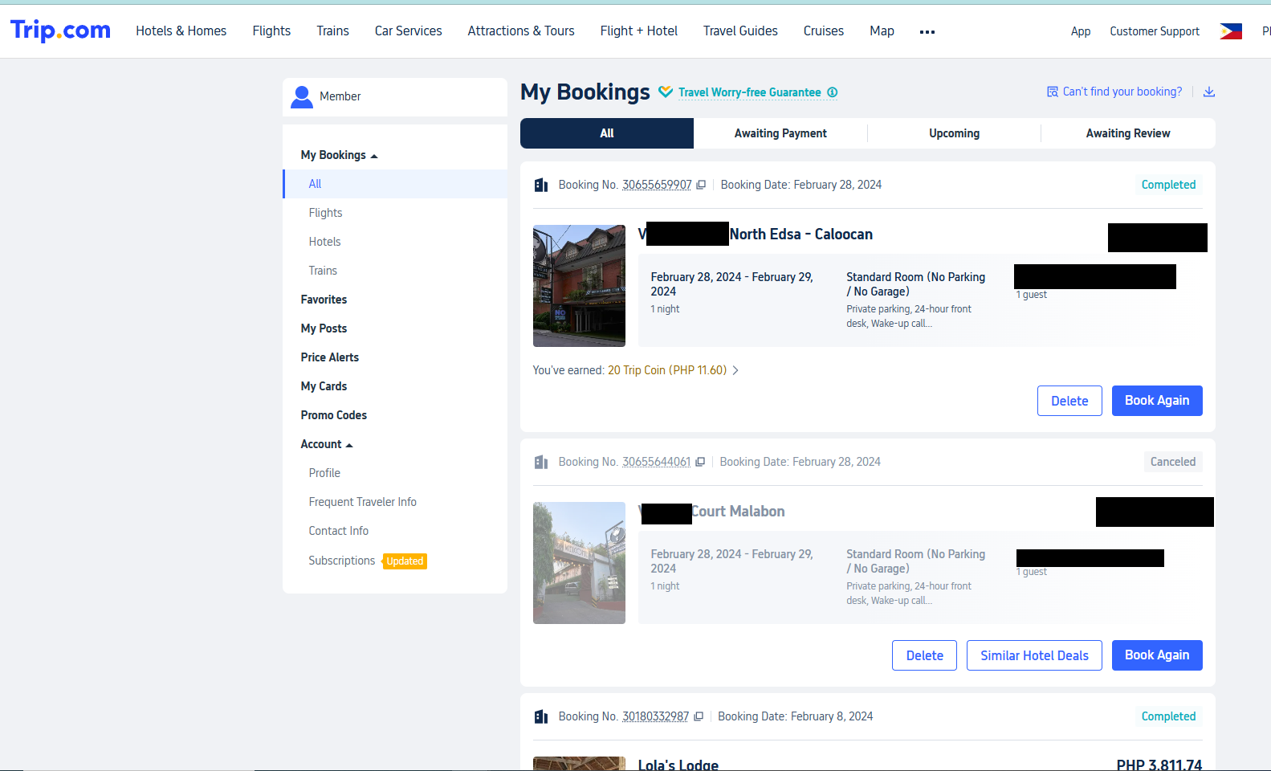Click the Member profile avatar icon
Screen dimensions: 1271x771
[x=302, y=96]
